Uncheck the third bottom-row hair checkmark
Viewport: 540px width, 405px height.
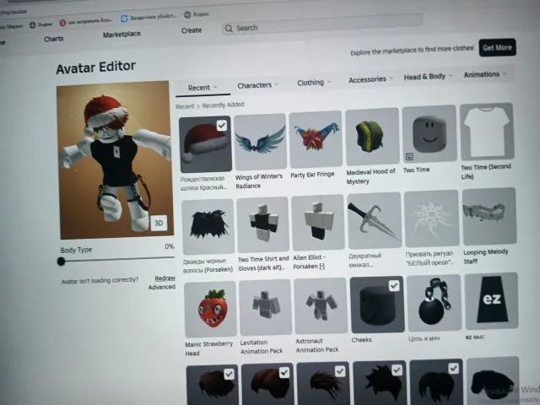pyautogui.click(x=340, y=371)
